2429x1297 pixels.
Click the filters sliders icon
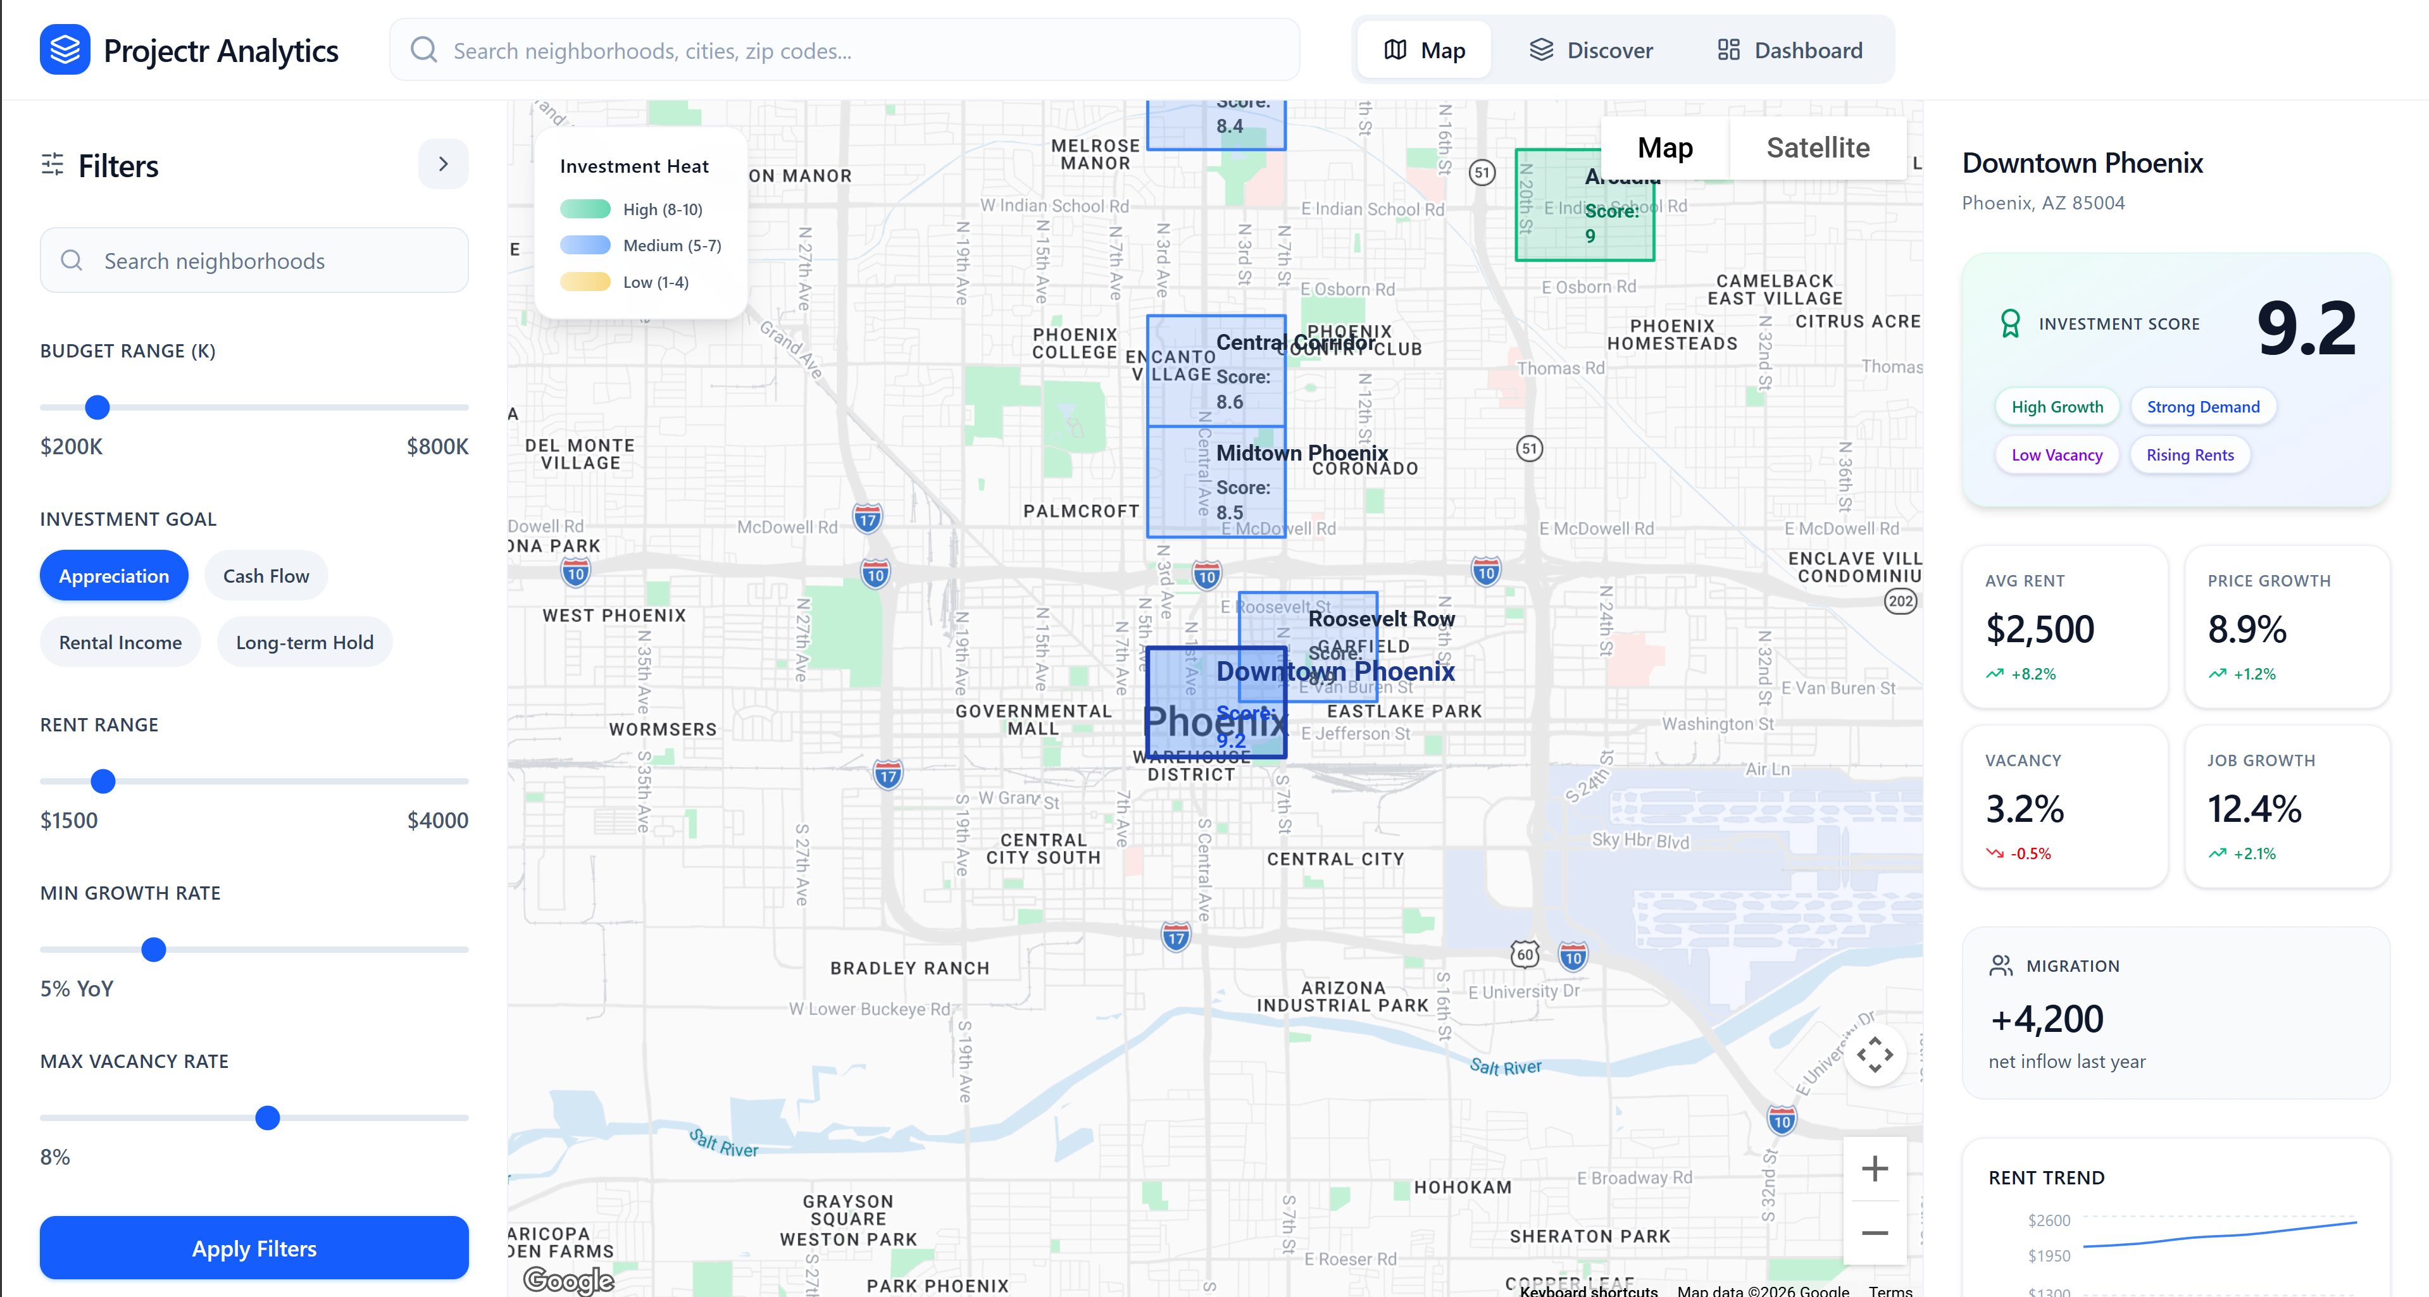point(53,165)
